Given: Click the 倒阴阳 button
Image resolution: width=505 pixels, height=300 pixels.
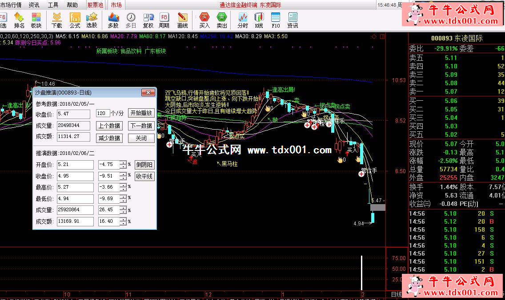Looking at the screenshot, I should (x=144, y=165).
